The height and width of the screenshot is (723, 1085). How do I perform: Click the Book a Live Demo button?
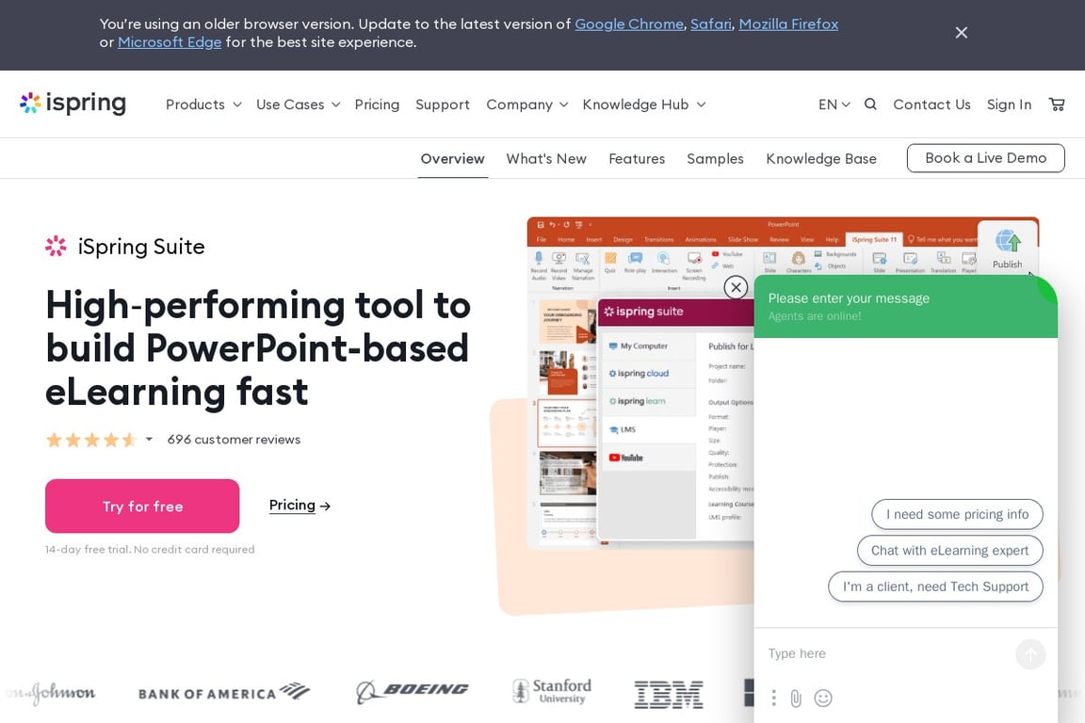985,158
